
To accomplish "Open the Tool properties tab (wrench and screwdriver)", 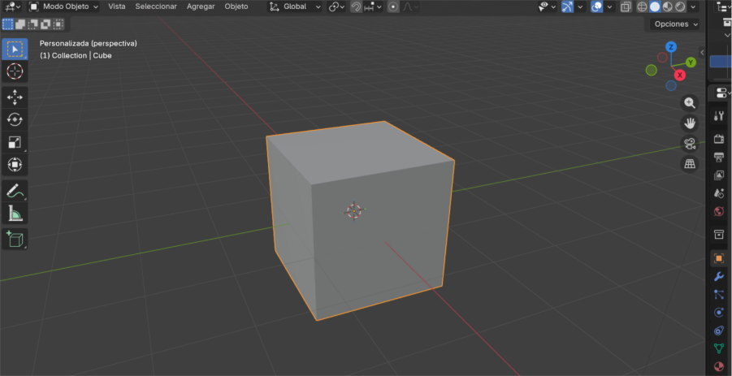I will coord(719,116).
